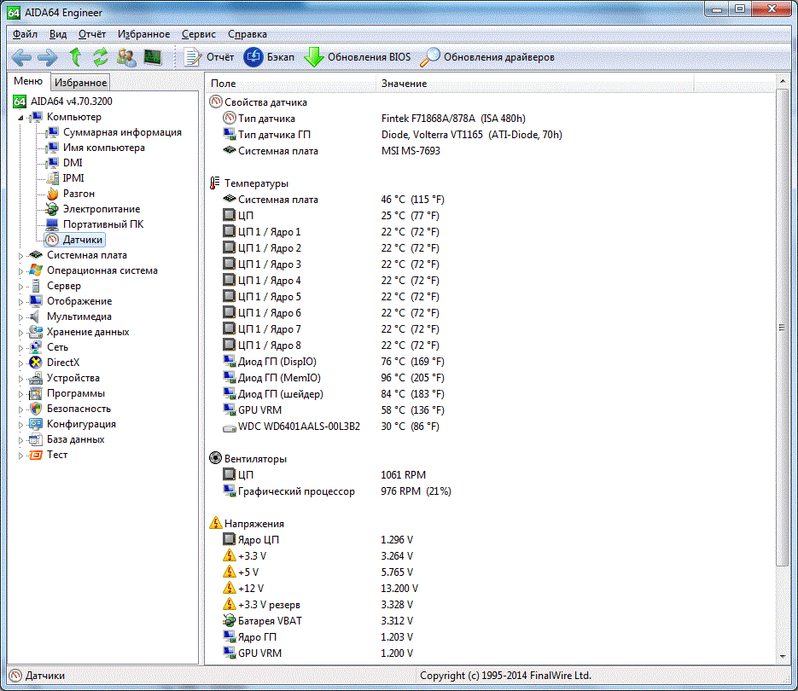Select Графический процессор fan row
798x691 pixels.
(491, 491)
